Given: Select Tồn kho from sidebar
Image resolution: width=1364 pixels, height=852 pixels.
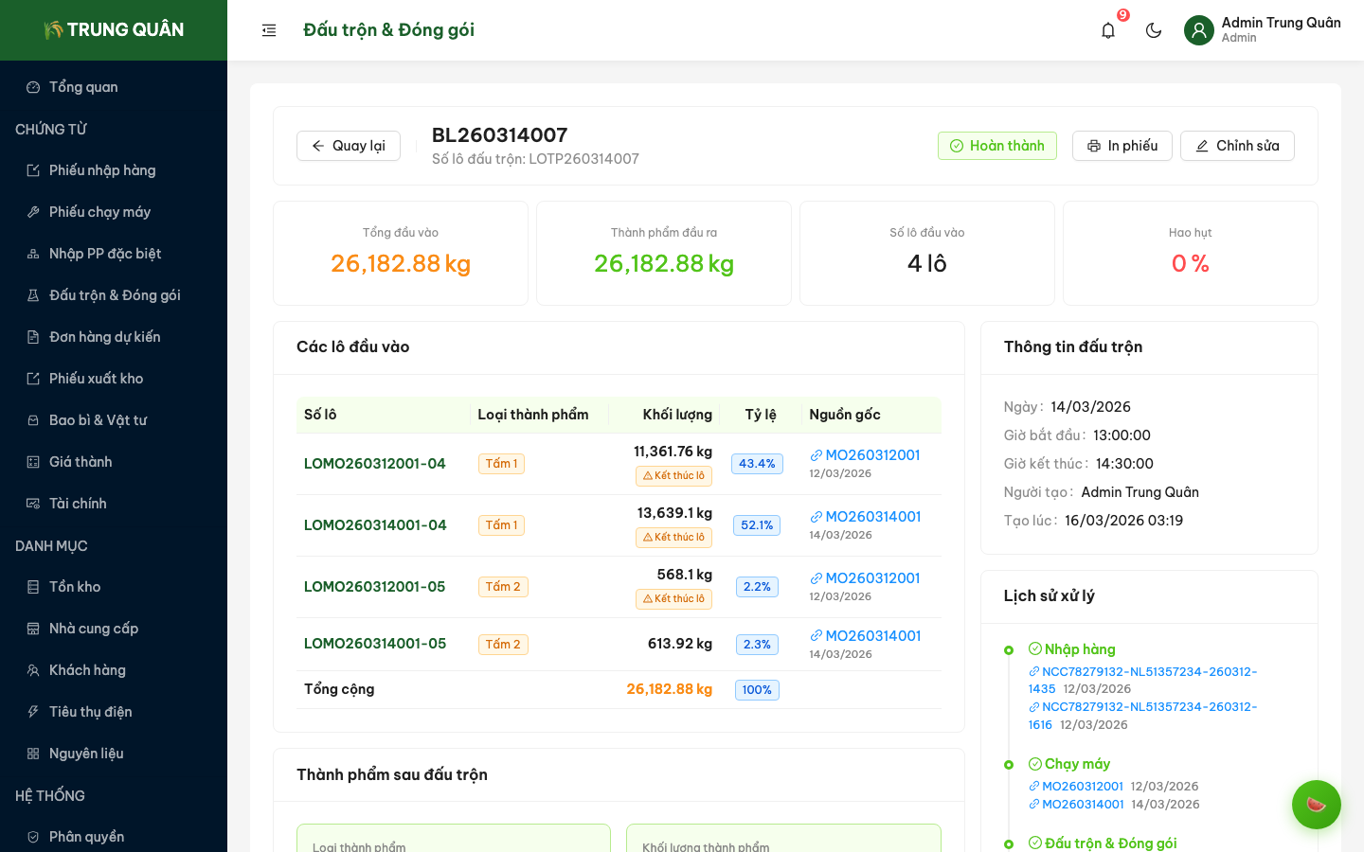Looking at the screenshot, I should pos(75,587).
